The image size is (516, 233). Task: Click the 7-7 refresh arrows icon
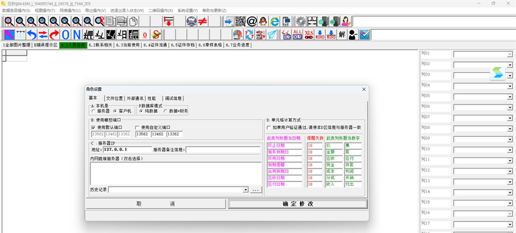click(x=249, y=35)
